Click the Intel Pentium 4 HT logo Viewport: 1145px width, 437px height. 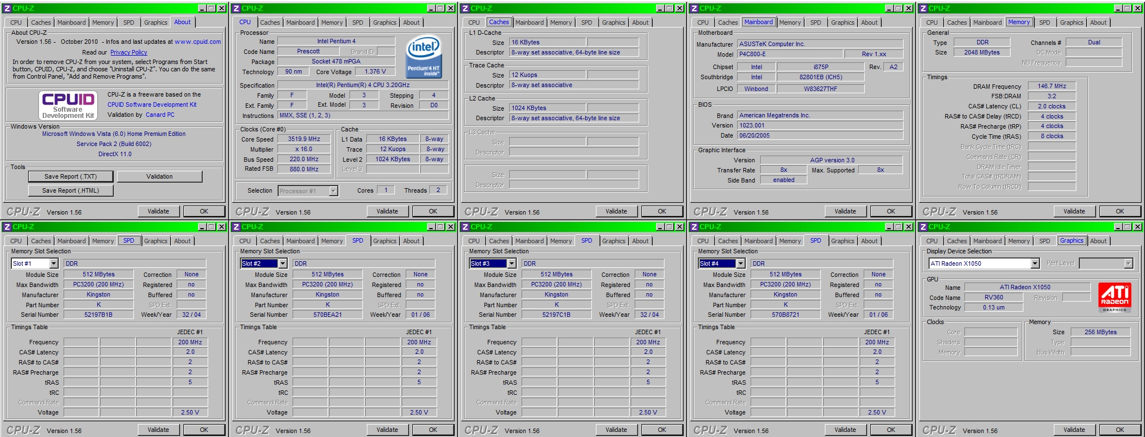424,57
